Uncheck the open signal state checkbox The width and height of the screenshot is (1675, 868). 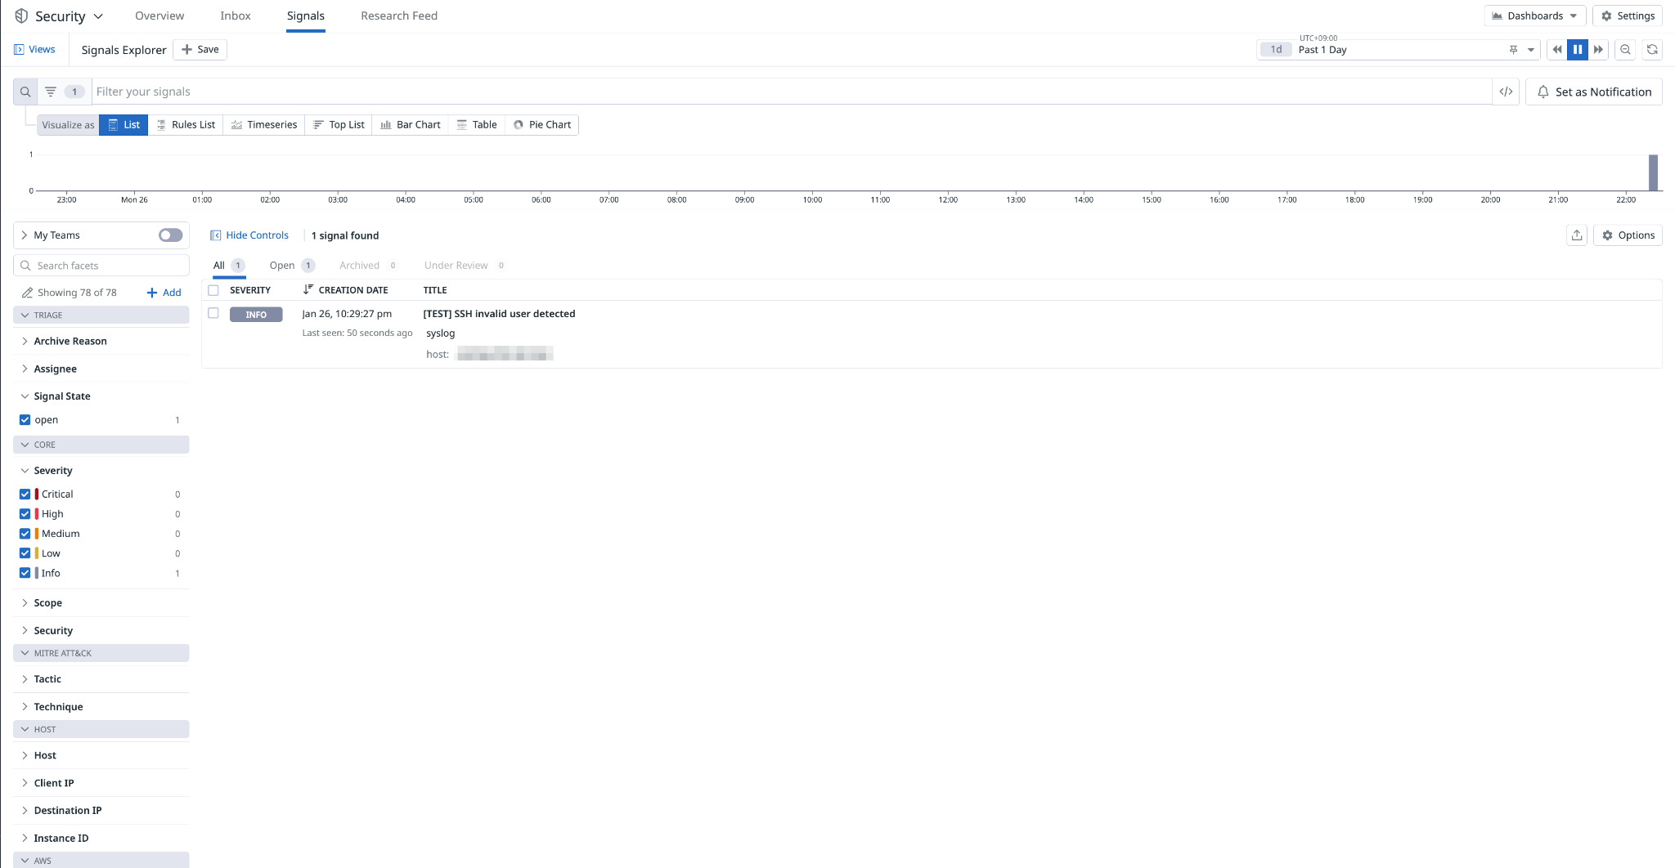25,420
